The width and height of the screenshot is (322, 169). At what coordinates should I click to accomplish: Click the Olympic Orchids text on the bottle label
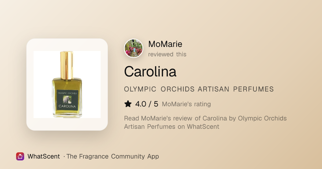[67, 93]
